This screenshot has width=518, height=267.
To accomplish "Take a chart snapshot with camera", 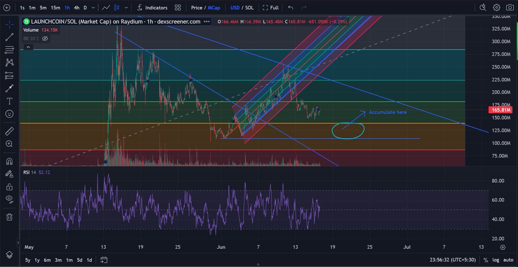I will tap(509, 8).
